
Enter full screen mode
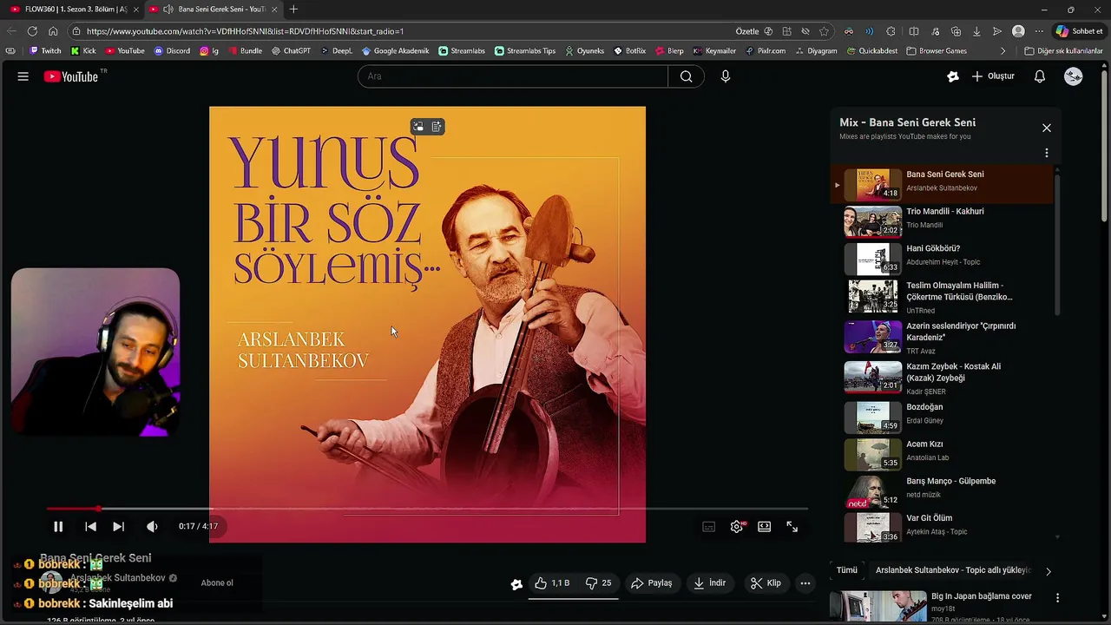(792, 527)
